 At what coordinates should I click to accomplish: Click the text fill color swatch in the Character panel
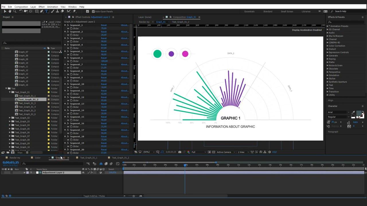click(358, 113)
